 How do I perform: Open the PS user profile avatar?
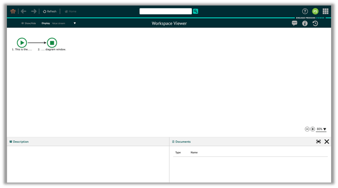click(315, 11)
